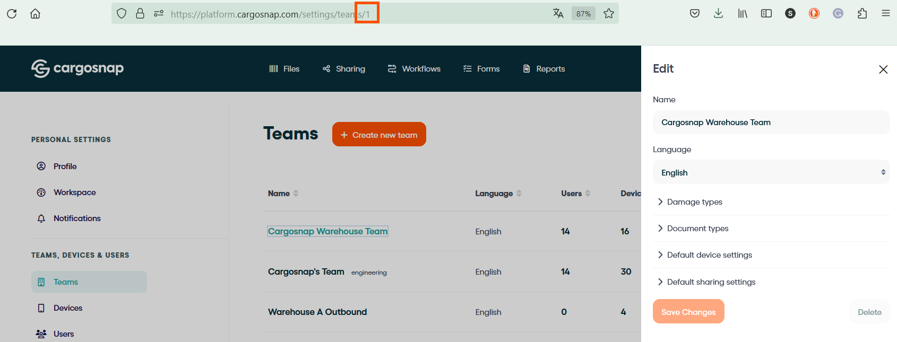897x342 pixels.
Task: Open the browser hamburger menu
Action: point(886,14)
